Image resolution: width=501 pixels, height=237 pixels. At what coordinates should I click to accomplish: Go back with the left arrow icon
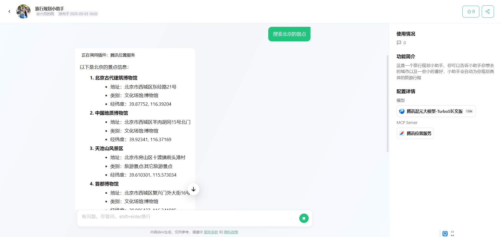click(x=9, y=11)
